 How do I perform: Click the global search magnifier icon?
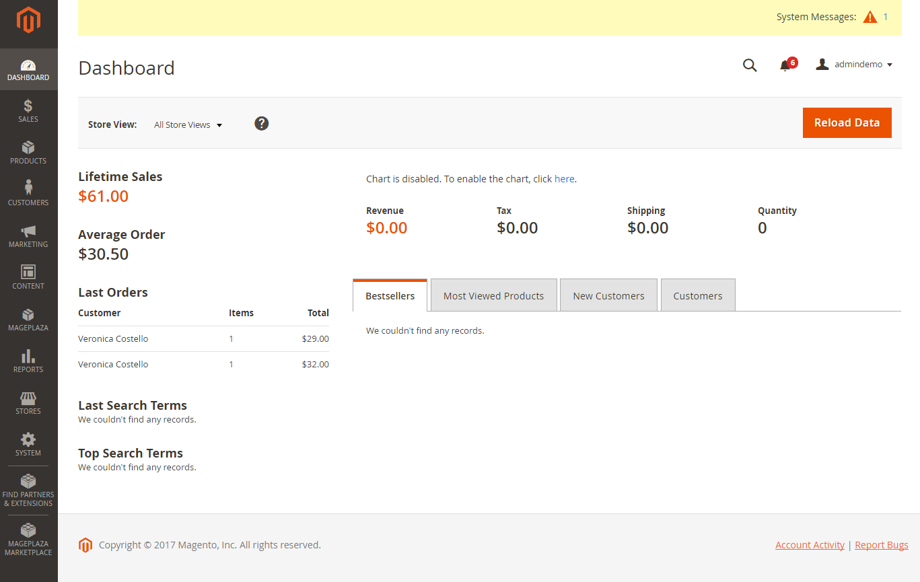[x=750, y=65]
